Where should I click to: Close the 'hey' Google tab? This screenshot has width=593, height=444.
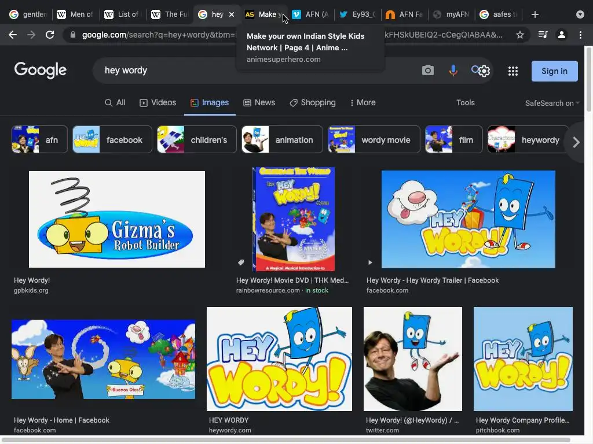coord(232,14)
